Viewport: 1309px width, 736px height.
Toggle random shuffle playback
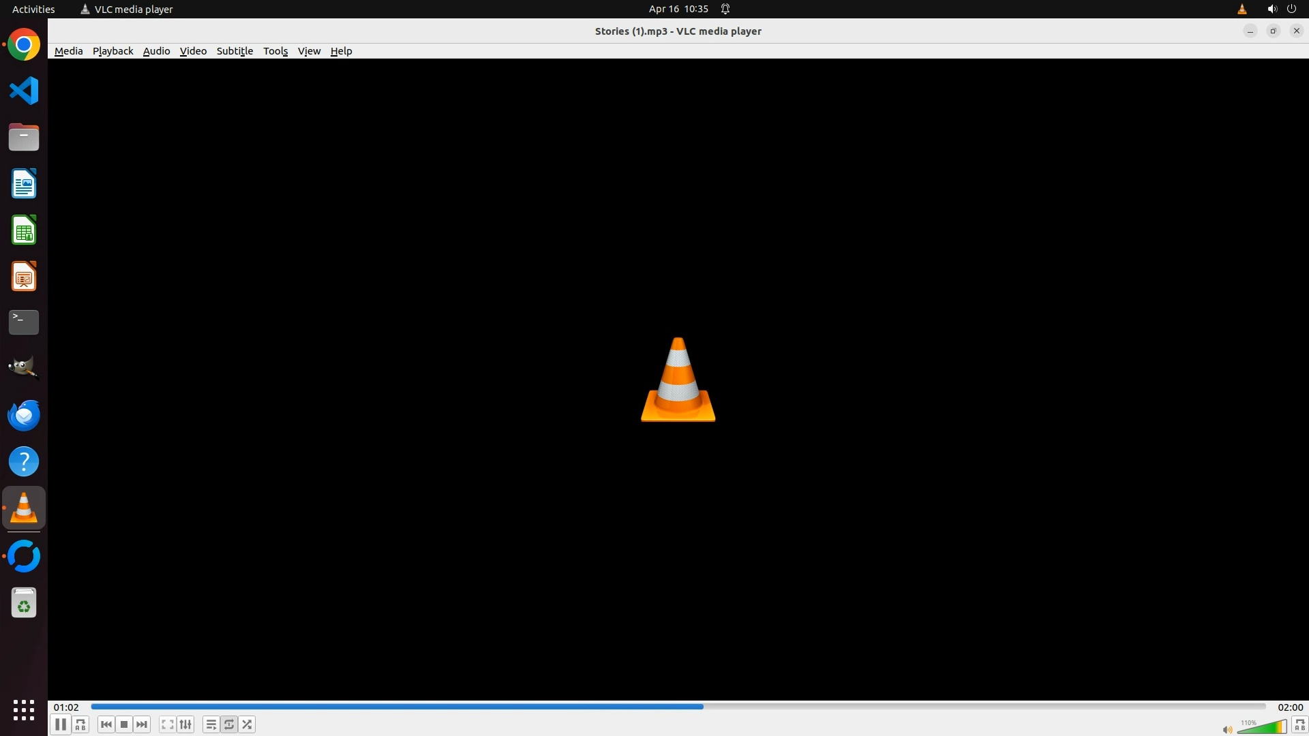(x=247, y=724)
